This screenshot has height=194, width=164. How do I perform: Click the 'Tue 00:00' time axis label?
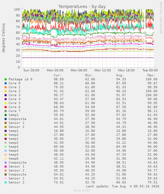(x=150, y=70)
